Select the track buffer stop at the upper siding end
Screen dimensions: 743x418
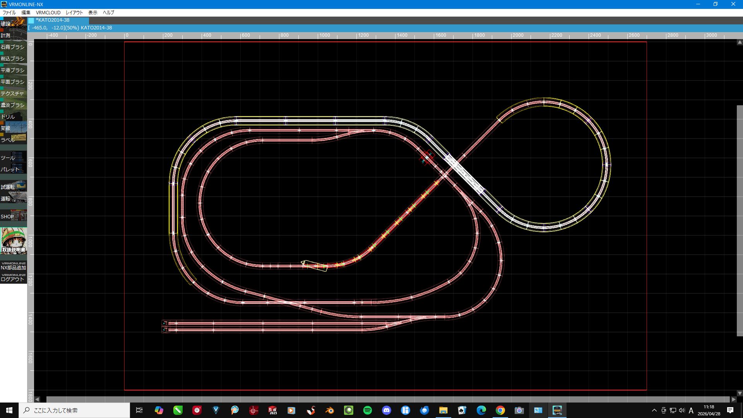pyautogui.click(x=165, y=323)
